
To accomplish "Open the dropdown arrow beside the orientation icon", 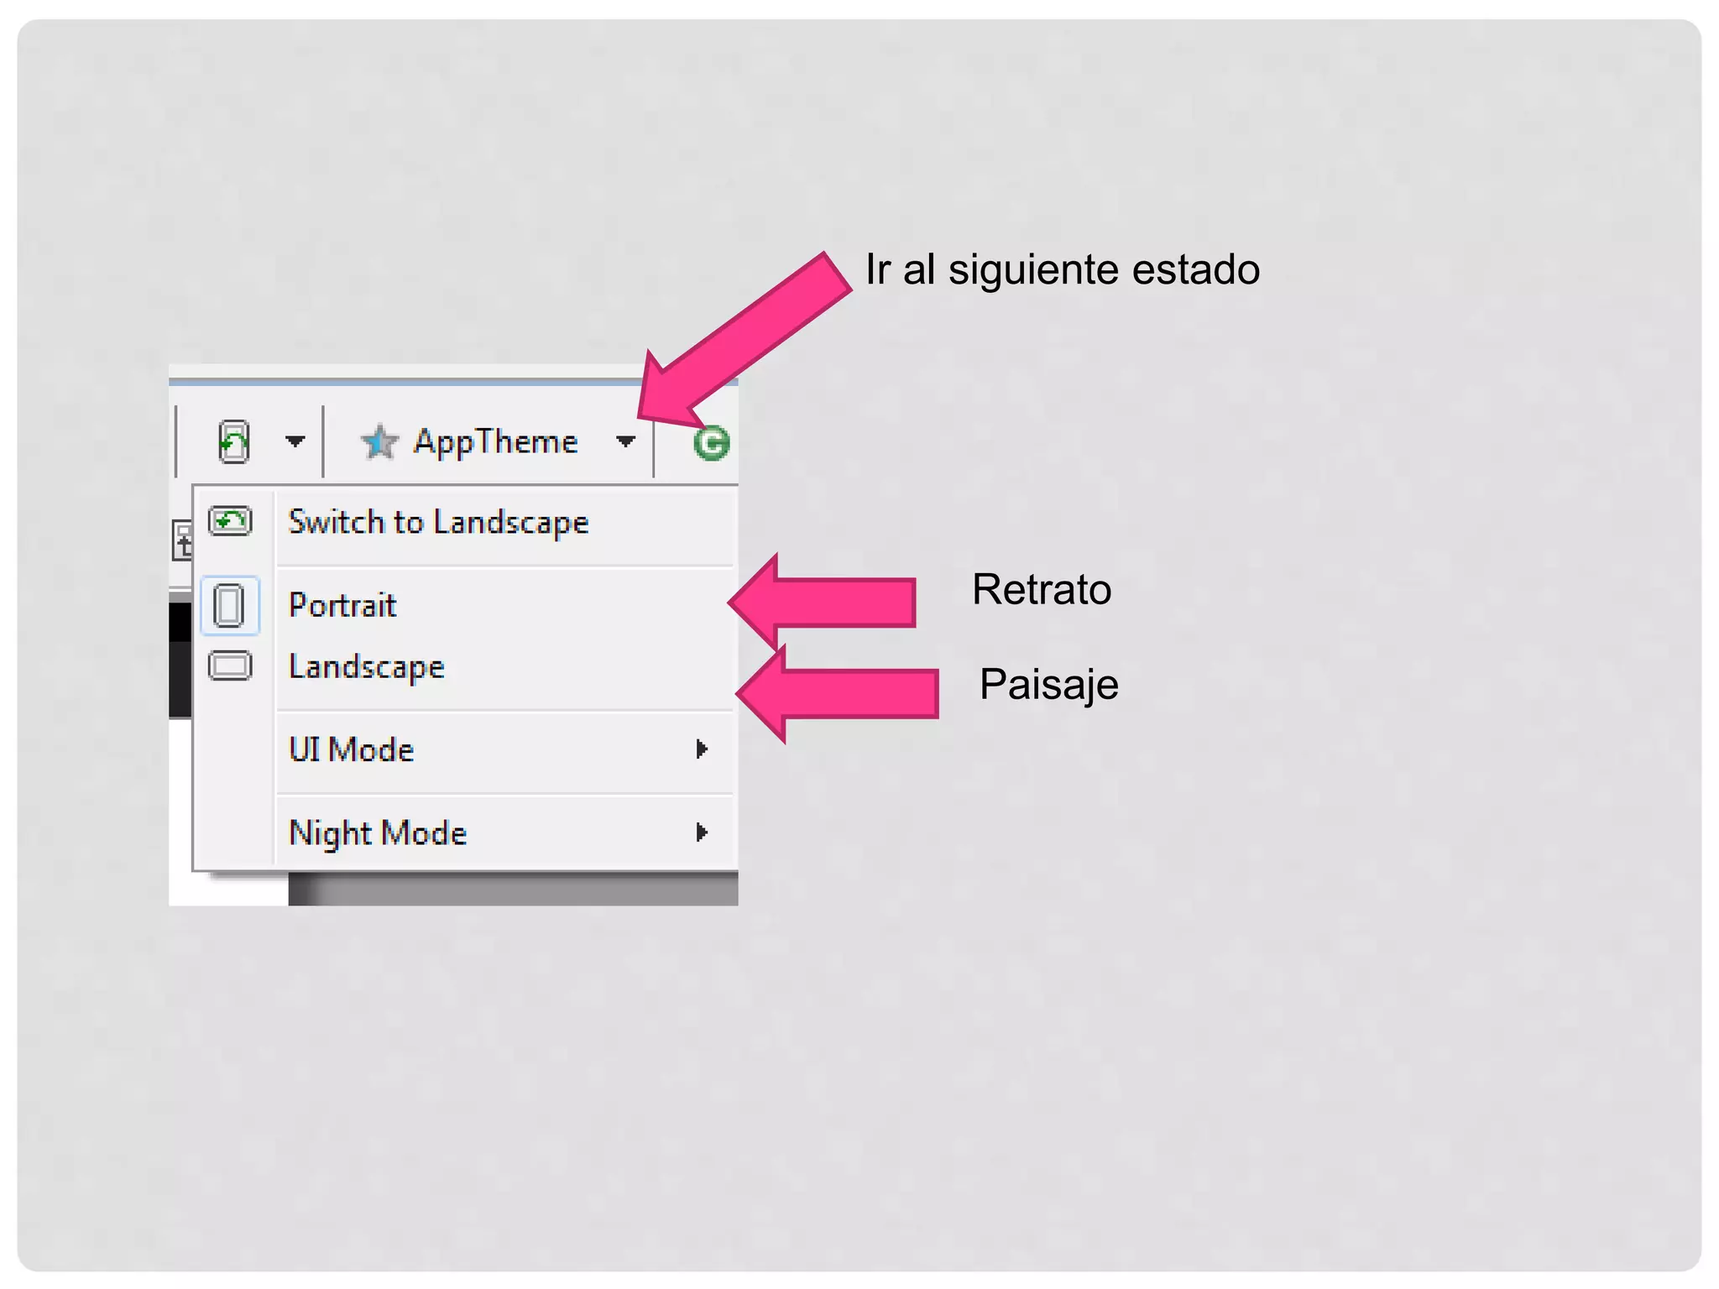I will tap(295, 441).
